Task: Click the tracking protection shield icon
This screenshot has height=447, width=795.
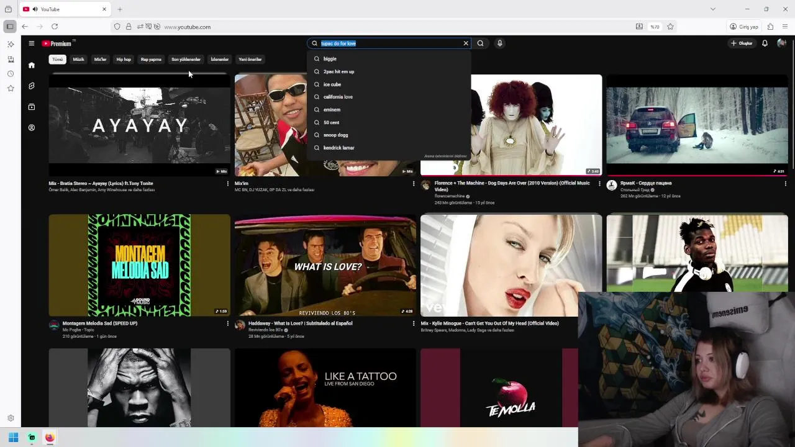Action: tap(117, 27)
